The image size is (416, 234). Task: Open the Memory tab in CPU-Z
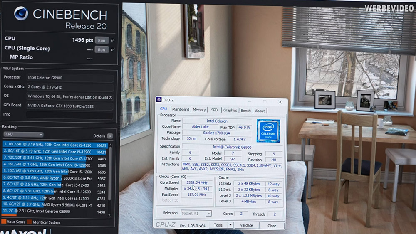click(199, 110)
